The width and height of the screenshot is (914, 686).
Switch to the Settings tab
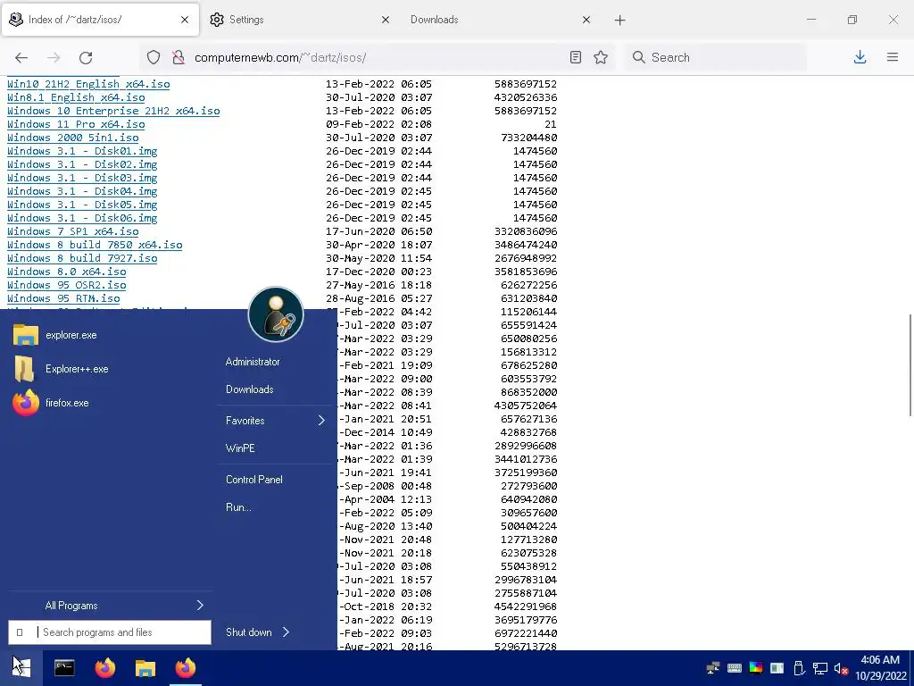[x=301, y=20]
